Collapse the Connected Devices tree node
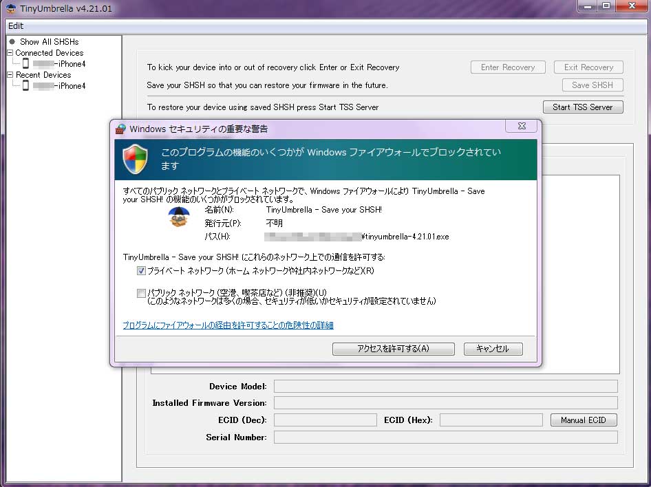The image size is (651, 487). coord(10,53)
